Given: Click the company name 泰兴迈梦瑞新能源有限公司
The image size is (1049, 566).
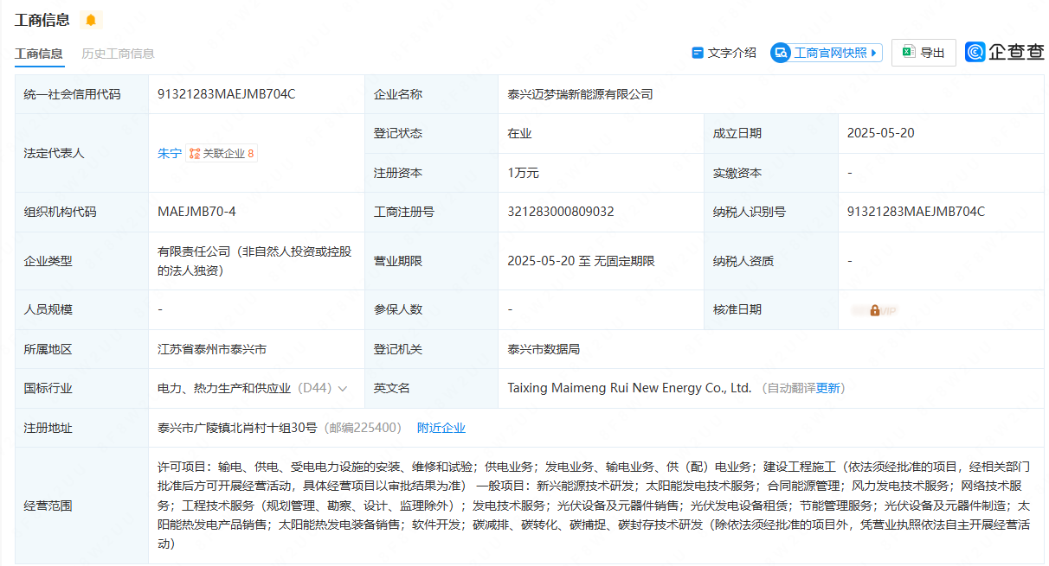Looking at the screenshot, I should (x=580, y=94).
